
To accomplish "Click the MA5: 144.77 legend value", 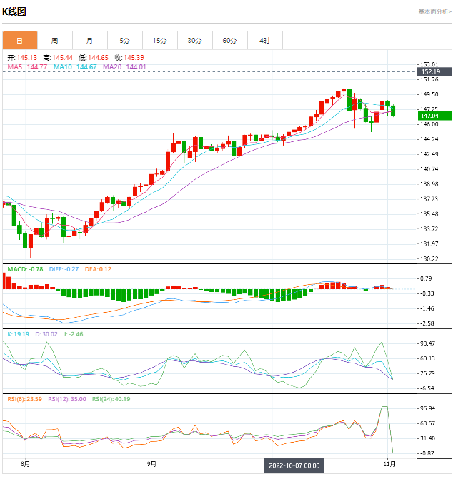I will [x=27, y=67].
